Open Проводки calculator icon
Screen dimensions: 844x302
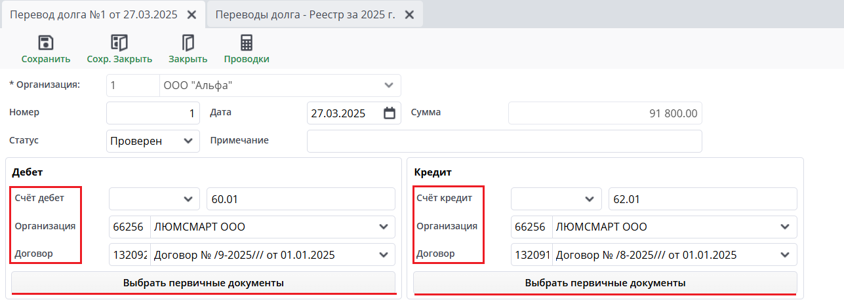(x=247, y=43)
